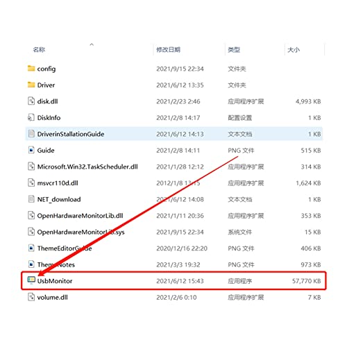This screenshot has width=347, height=347.
Task: Click the ThemeEditorGuide image icon
Action: coord(31,248)
